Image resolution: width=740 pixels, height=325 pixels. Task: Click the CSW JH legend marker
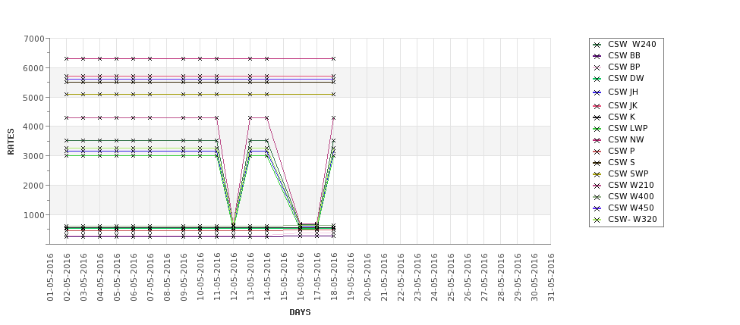pyautogui.click(x=597, y=92)
